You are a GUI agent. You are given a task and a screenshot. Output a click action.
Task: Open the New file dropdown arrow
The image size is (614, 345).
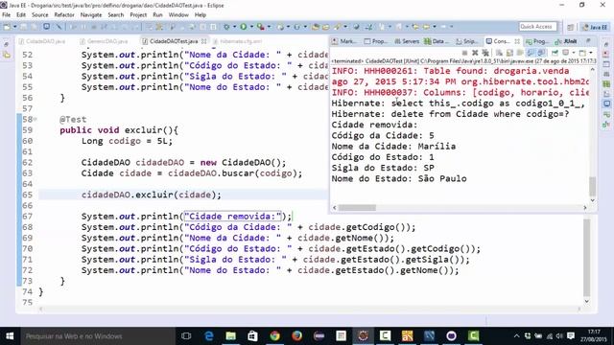[15, 27]
